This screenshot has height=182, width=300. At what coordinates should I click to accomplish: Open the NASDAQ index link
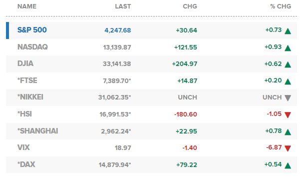(x=32, y=47)
